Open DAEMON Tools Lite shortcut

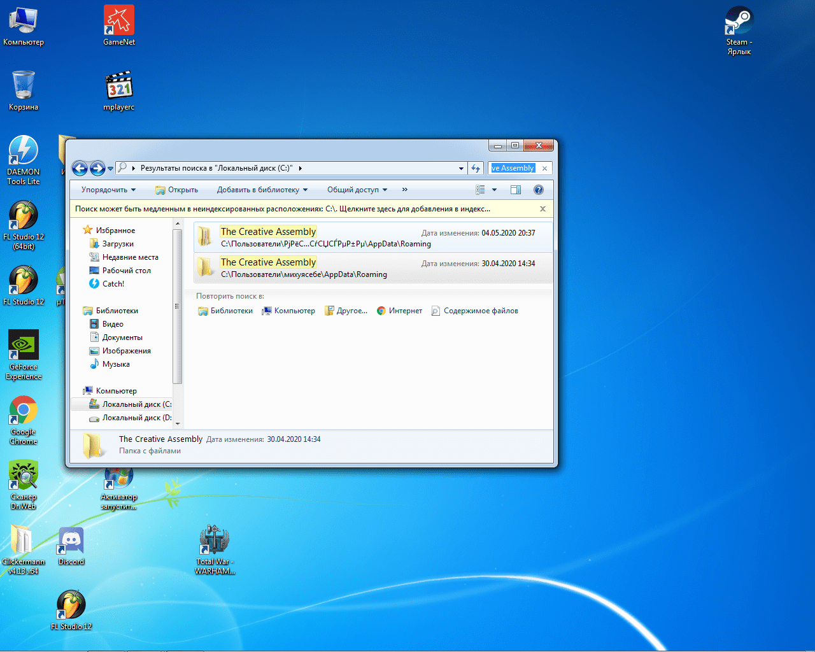tap(24, 160)
